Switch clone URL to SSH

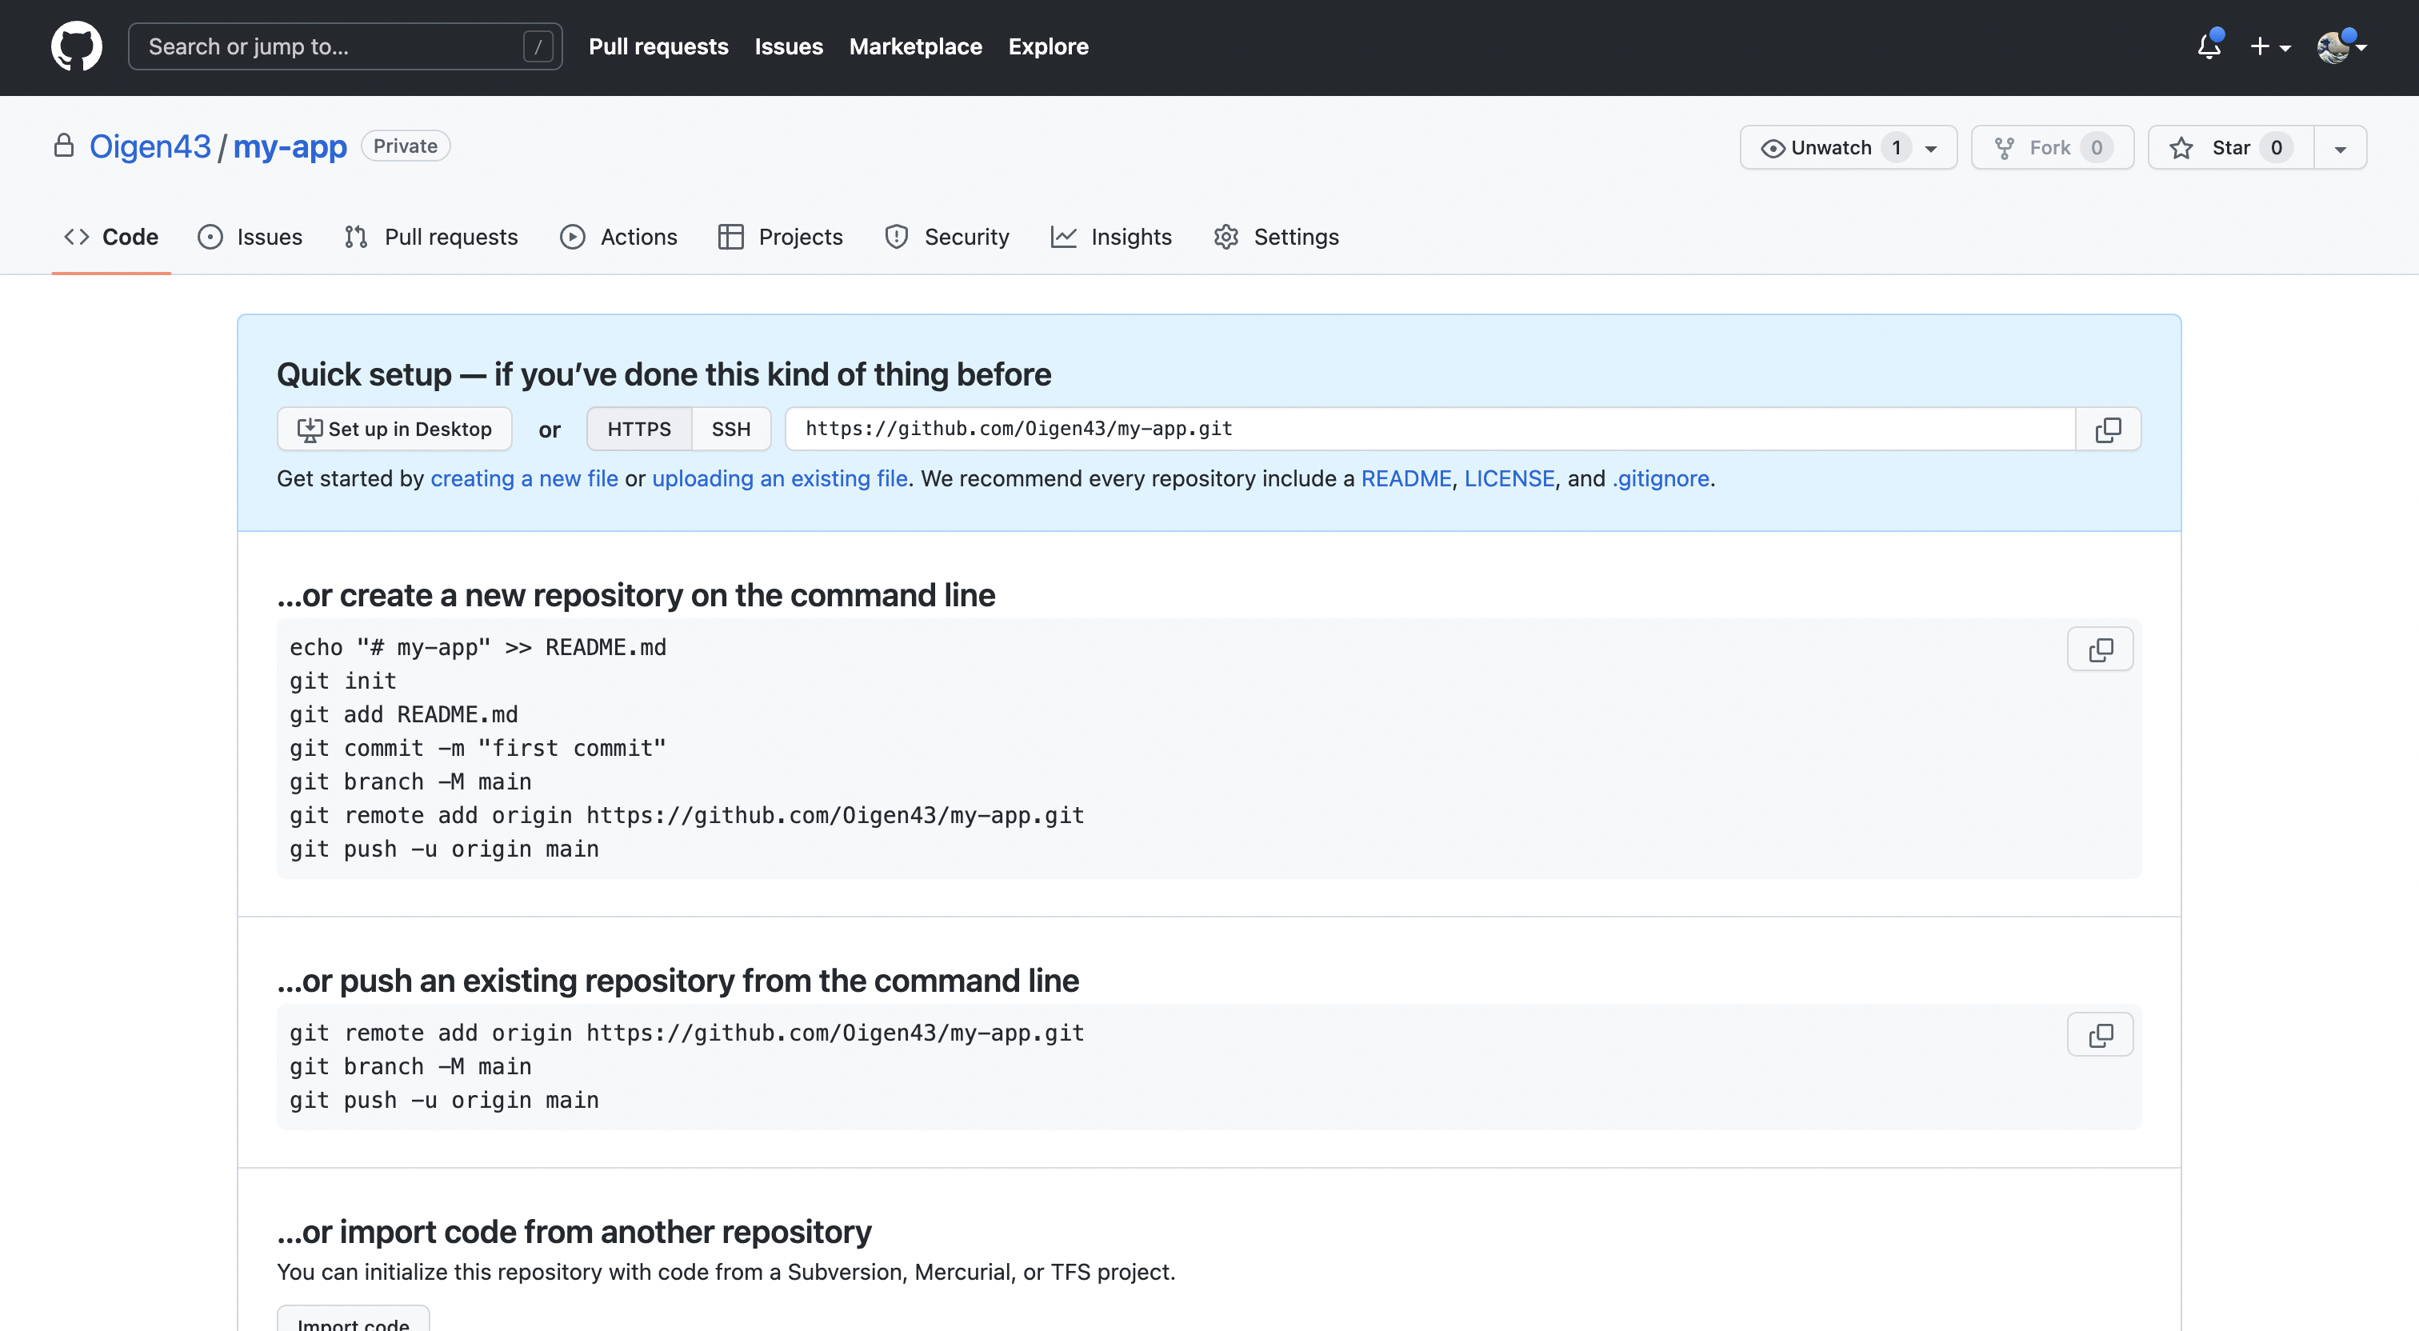point(730,430)
